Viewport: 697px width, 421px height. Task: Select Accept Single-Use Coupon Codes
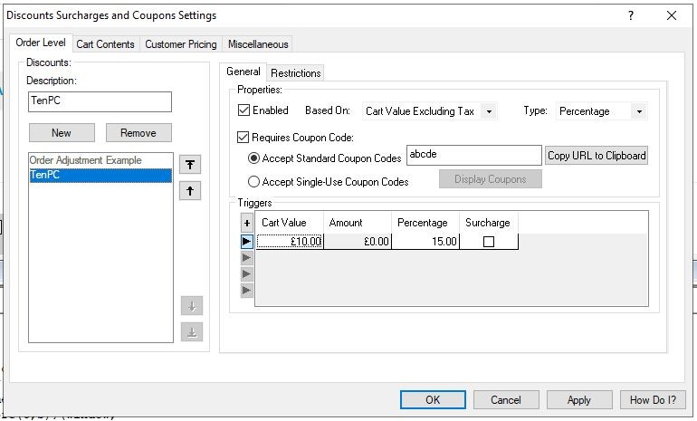pos(254,181)
